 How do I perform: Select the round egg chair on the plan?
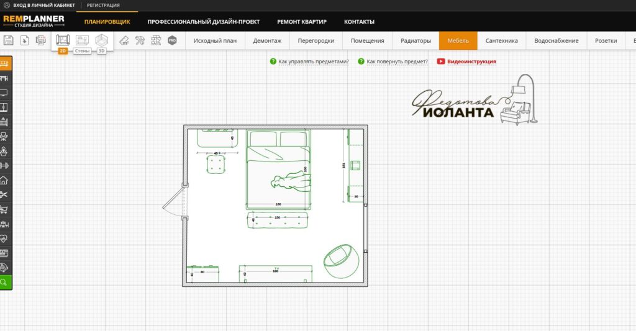[342, 261]
